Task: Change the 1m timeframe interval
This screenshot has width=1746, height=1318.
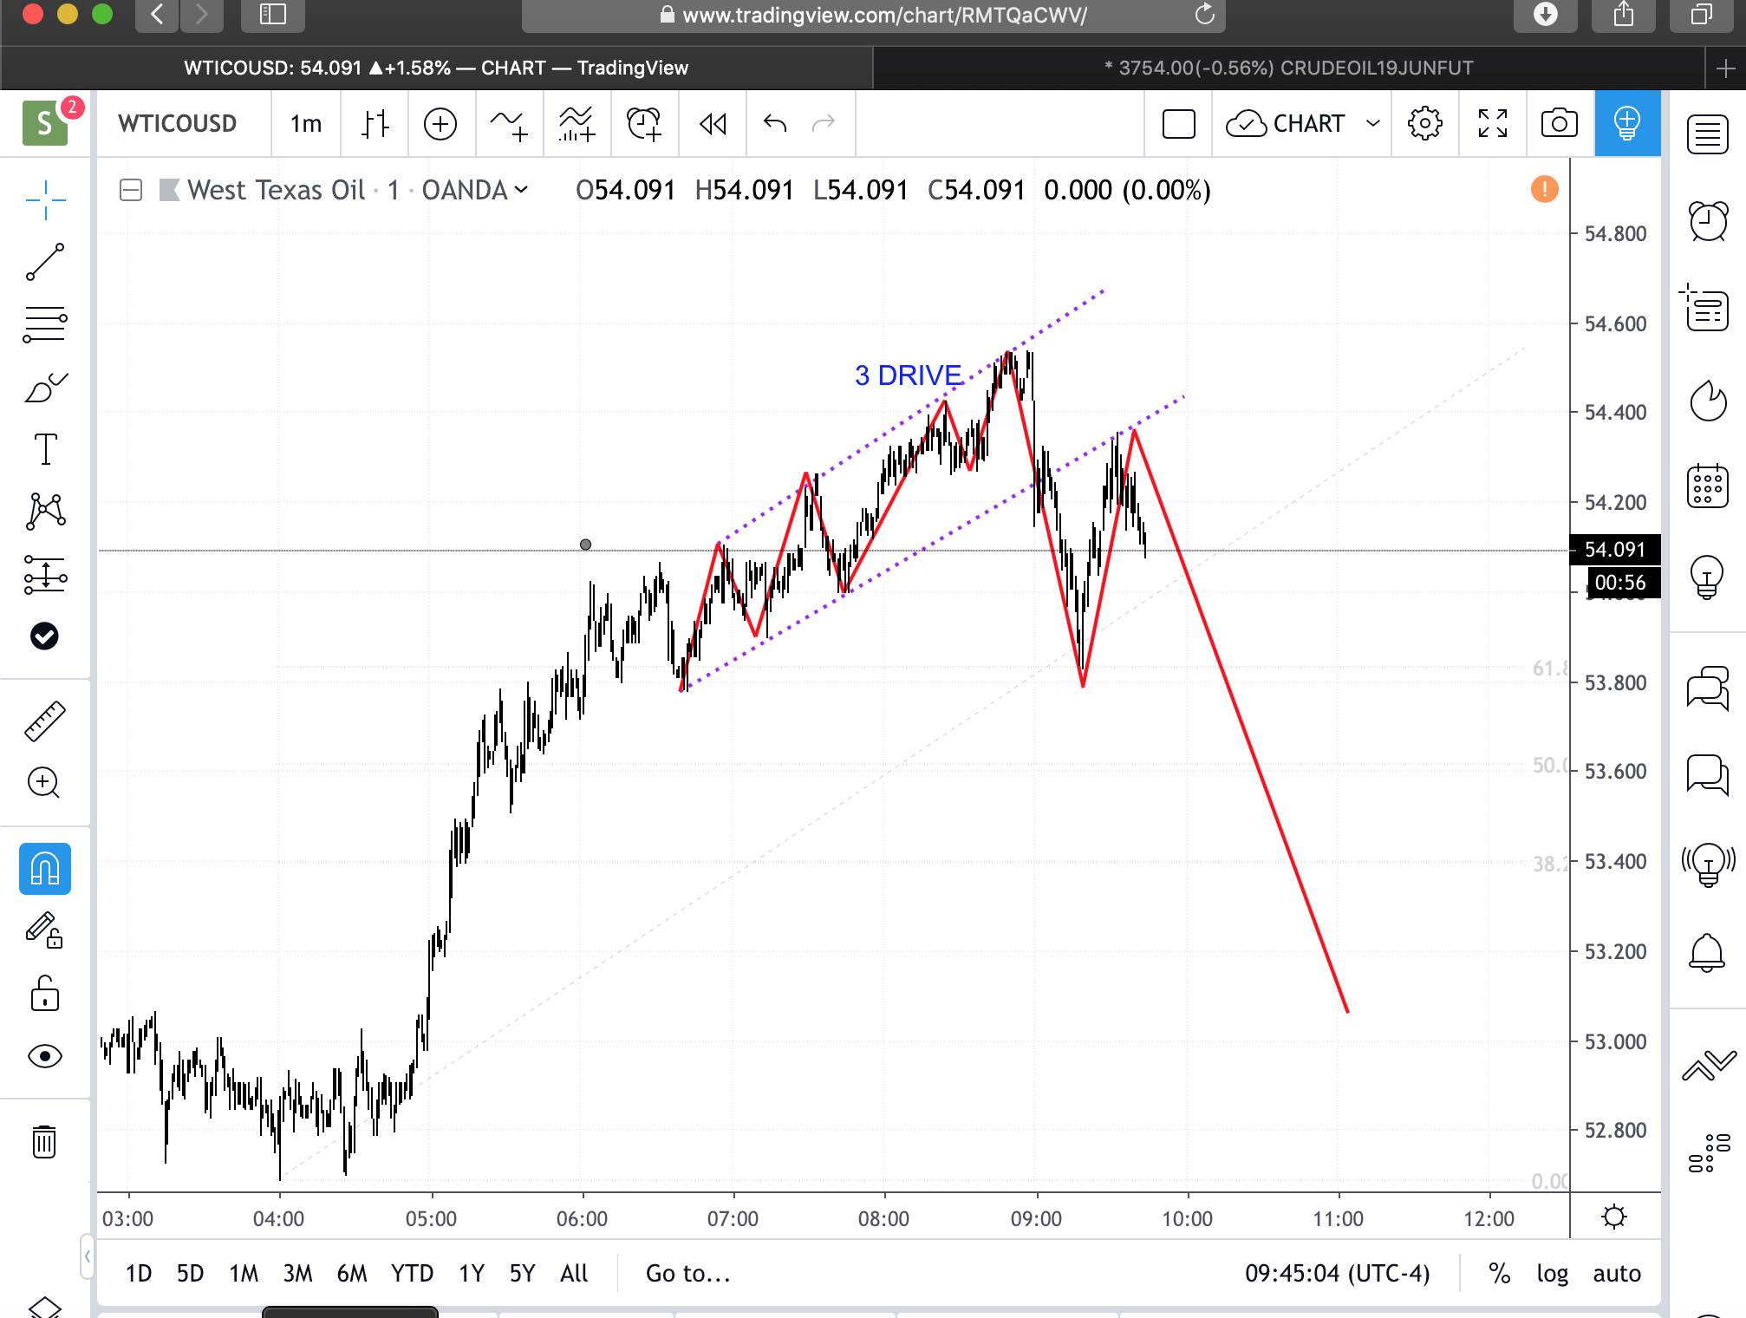Action: (306, 124)
